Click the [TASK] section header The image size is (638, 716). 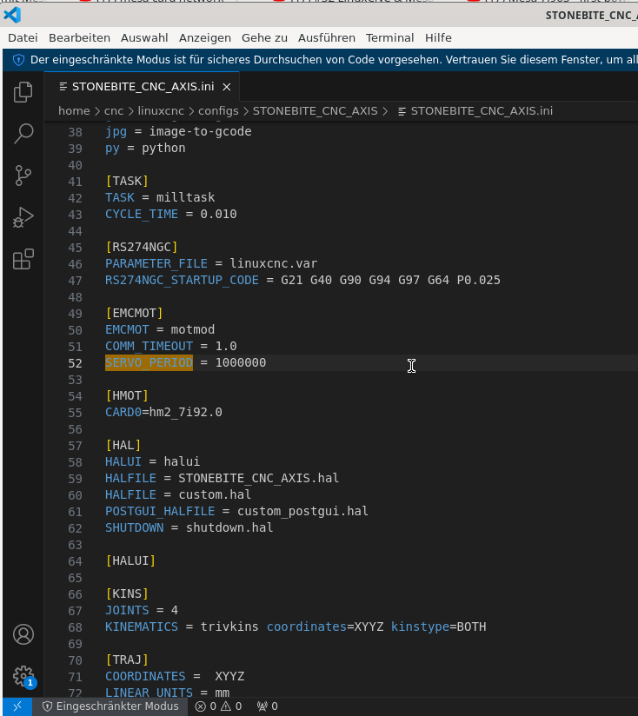pyautogui.click(x=127, y=182)
